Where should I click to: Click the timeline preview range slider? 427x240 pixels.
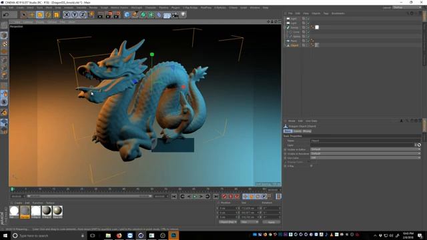coord(89,196)
